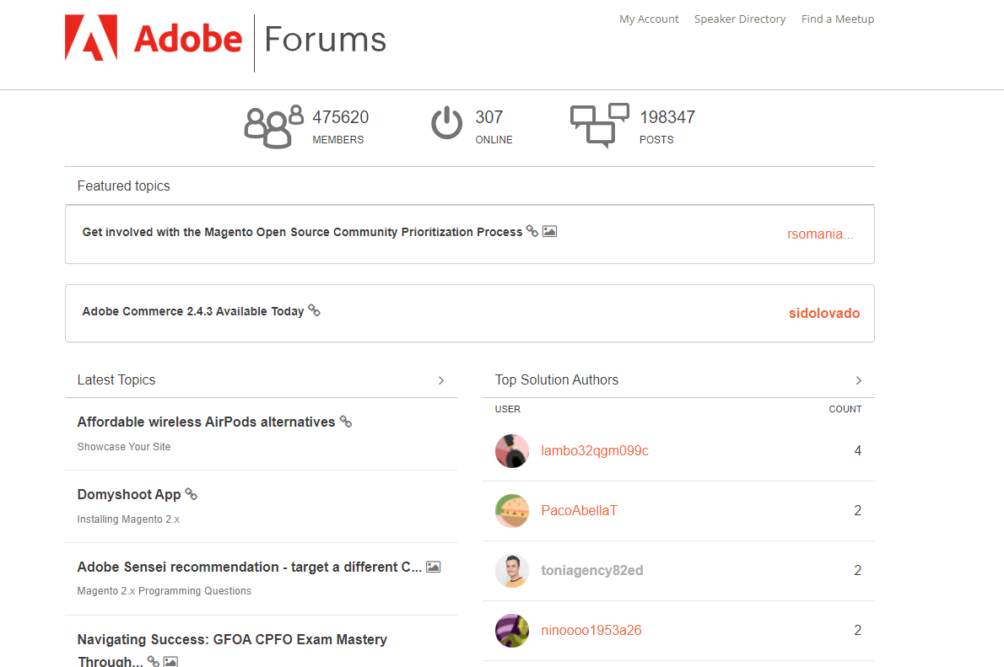Viewport: 1004px width, 667px height.
Task: Expand Top Solution Authors chevron arrow
Action: [859, 380]
